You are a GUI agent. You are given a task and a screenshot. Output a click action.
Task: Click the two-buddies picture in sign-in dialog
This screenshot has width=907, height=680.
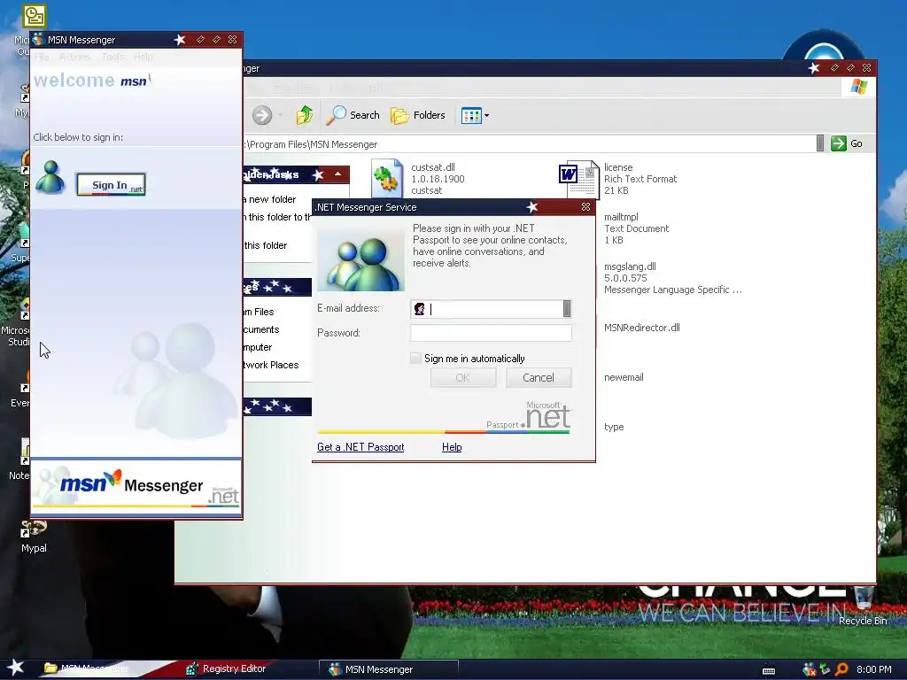[x=361, y=261]
